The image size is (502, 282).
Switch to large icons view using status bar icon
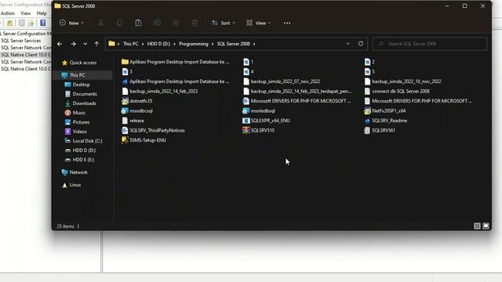[486, 226]
